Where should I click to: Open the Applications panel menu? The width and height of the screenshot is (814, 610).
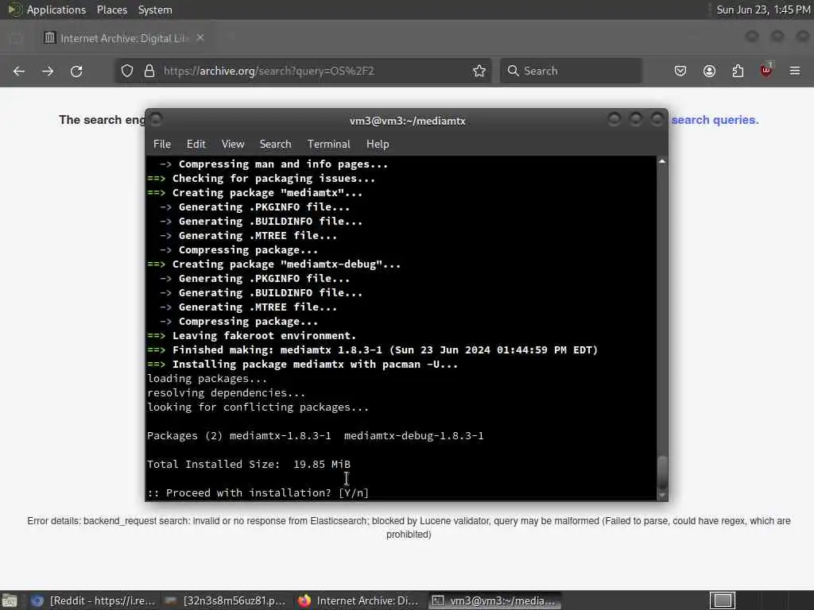coord(56,10)
